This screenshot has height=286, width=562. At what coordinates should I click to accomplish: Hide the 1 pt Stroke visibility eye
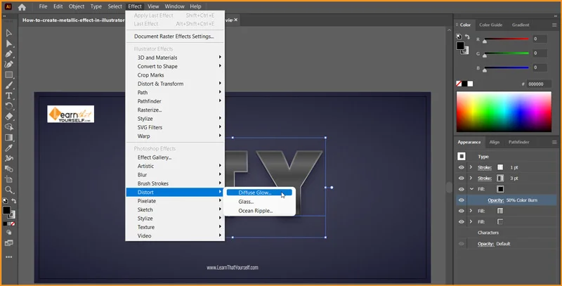tap(462, 168)
